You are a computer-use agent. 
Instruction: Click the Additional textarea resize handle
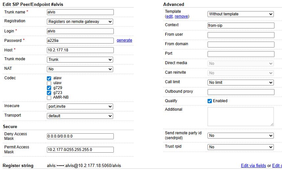click(x=272, y=124)
